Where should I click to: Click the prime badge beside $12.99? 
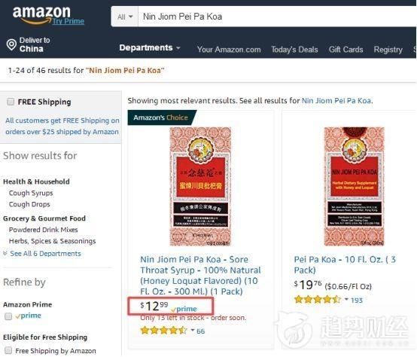pos(184,309)
